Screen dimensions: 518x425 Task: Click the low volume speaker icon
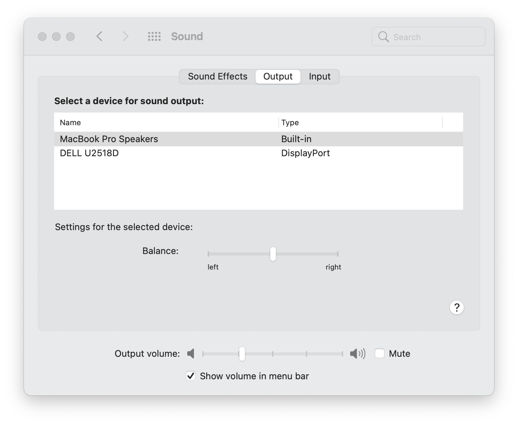pyautogui.click(x=191, y=354)
